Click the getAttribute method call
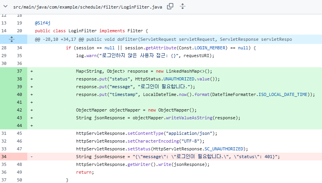 pos(161,48)
